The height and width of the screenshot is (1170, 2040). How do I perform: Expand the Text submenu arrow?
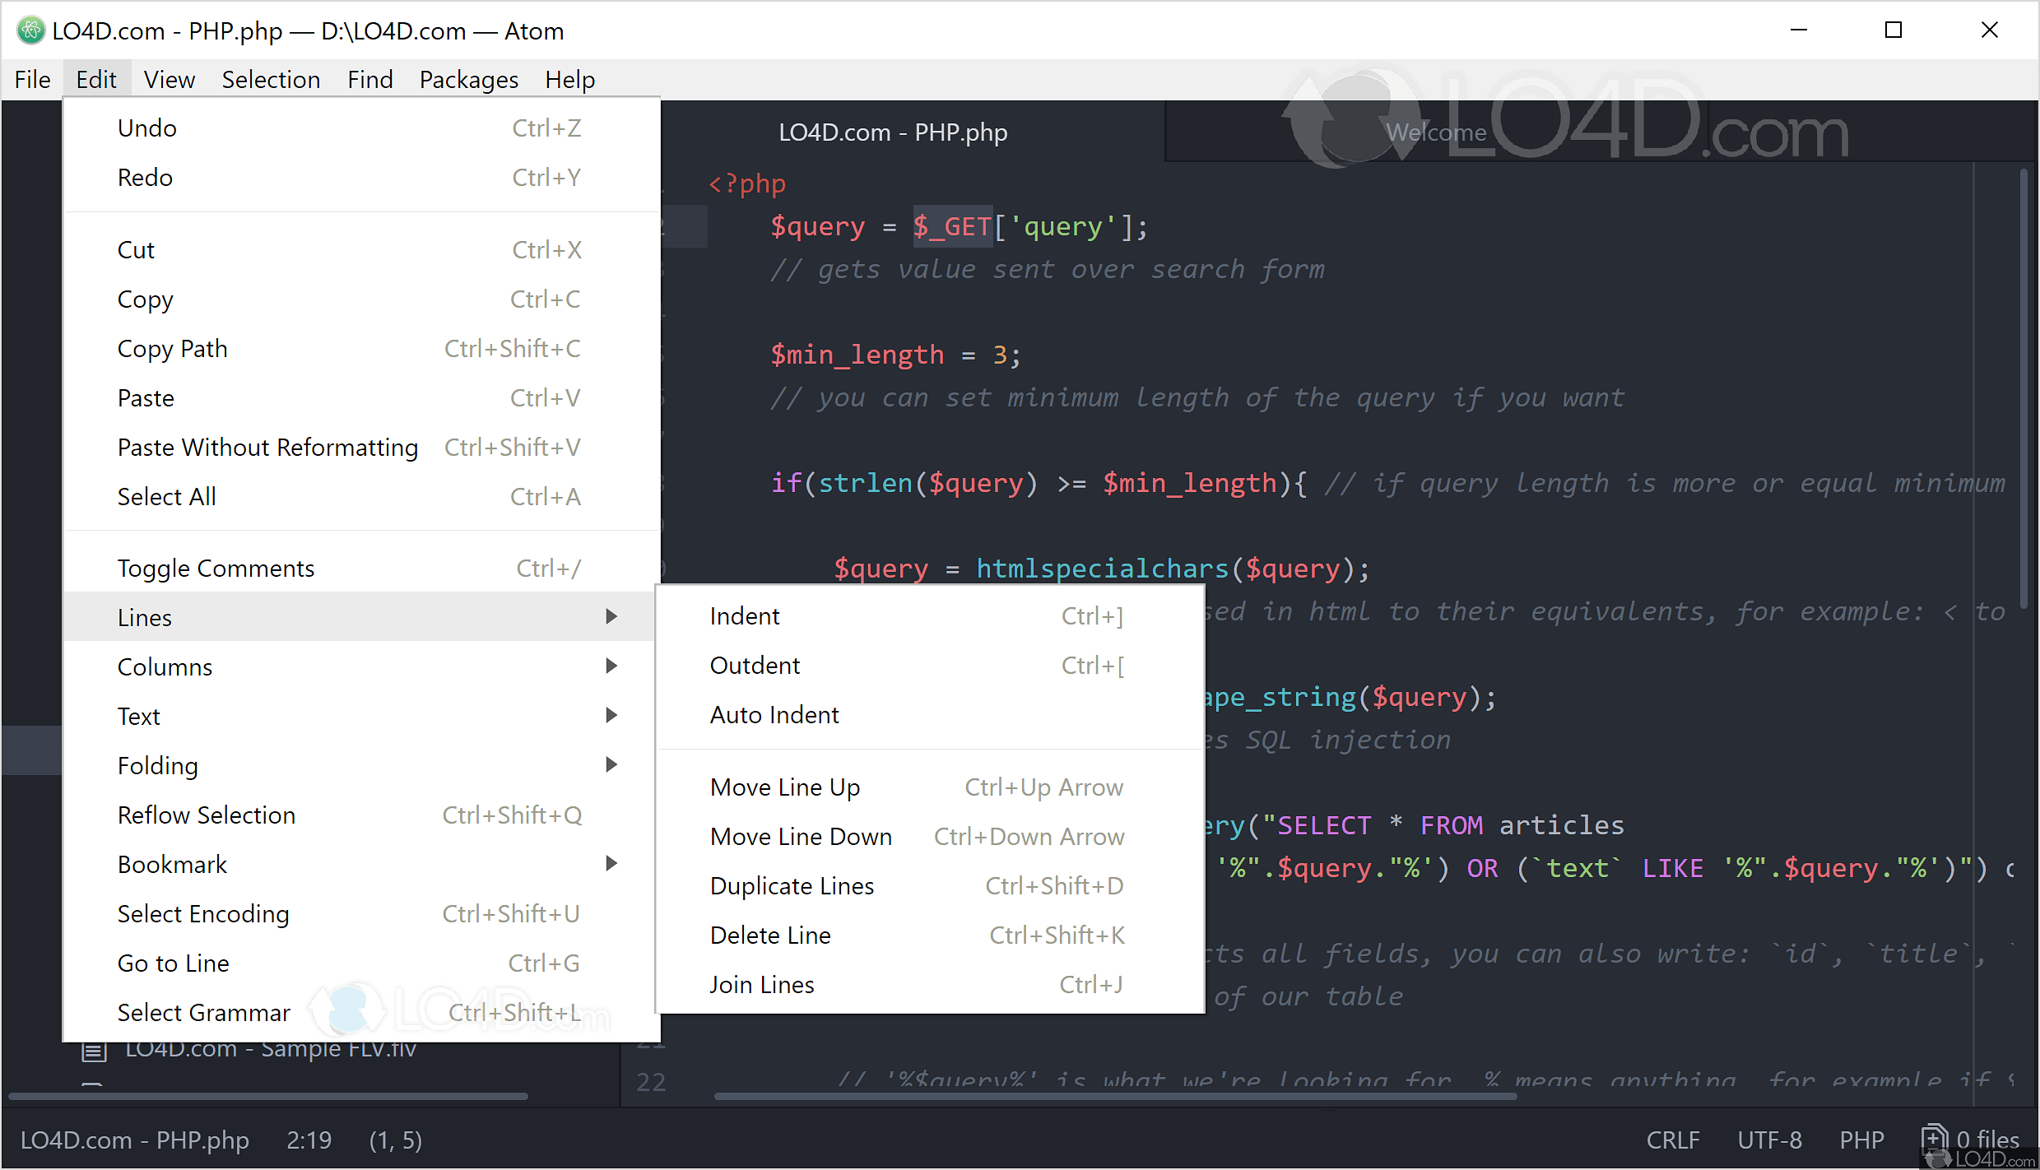tap(611, 715)
